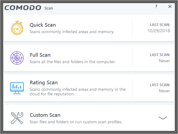Click 'Scans commonly infected areas and memory.' description
Image resolution: width=178 pixels, height=134 pixels.
point(72,32)
